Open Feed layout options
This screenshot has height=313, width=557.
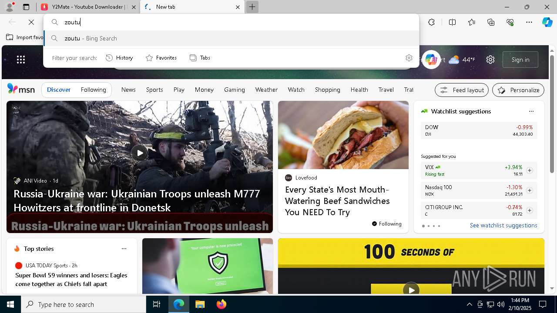click(x=462, y=90)
